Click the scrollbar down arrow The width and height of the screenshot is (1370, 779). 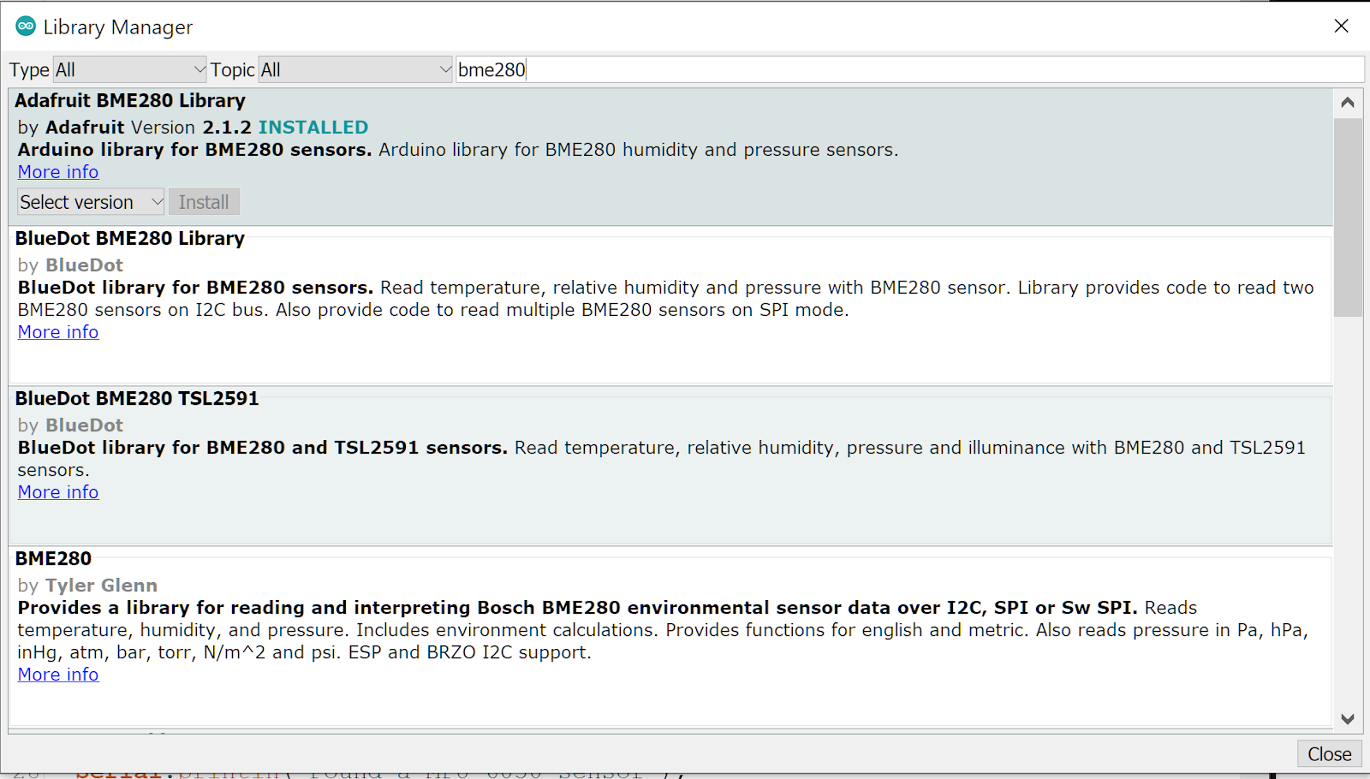pyautogui.click(x=1348, y=719)
